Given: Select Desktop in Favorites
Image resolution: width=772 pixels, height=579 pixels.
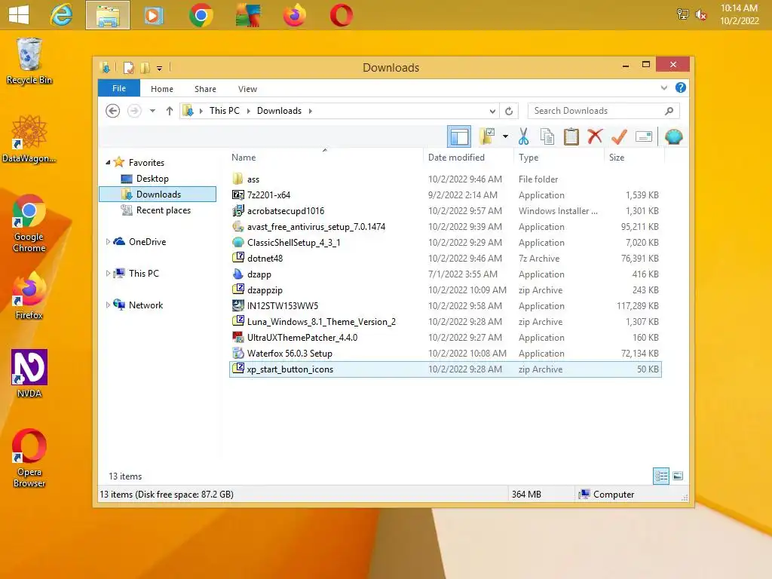Looking at the screenshot, I should [152, 178].
